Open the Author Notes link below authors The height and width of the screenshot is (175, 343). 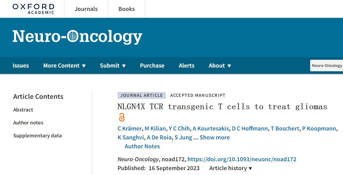point(142,146)
